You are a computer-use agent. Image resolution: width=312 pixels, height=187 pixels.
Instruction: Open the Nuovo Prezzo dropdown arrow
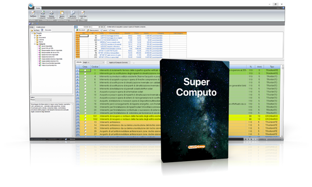point(64,18)
